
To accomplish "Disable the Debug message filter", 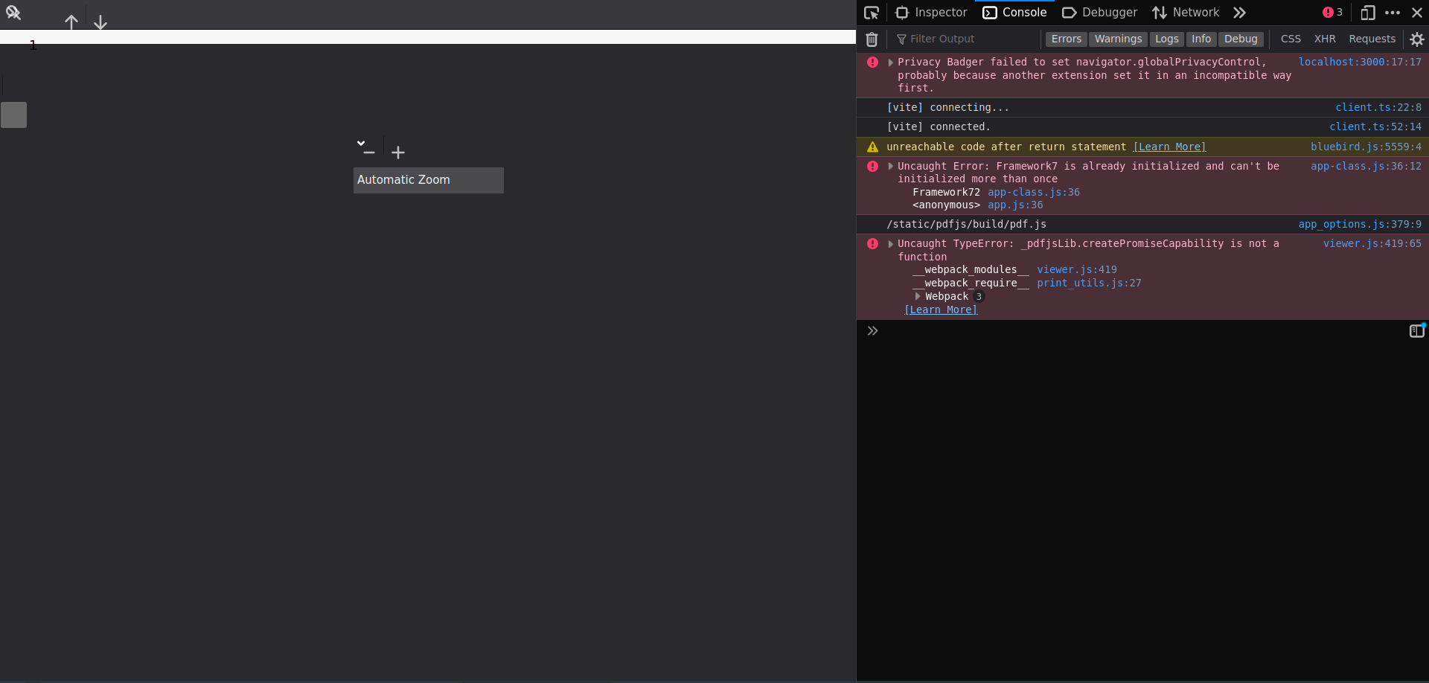I will click(1241, 39).
